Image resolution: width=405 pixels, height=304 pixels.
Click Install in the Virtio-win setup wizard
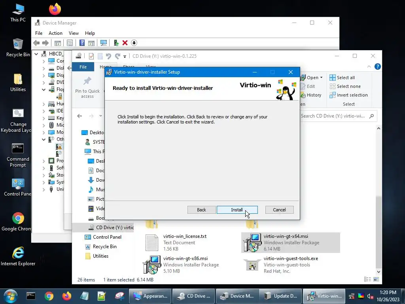point(237,210)
